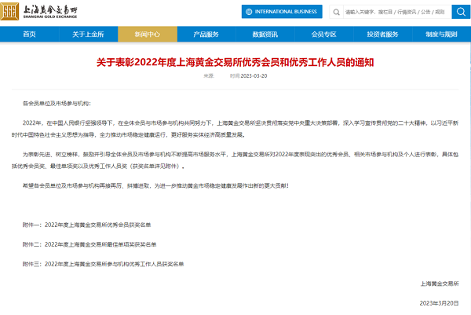Open the 关于上金所 menu
The image size is (471, 315).
pyautogui.click(x=88, y=35)
